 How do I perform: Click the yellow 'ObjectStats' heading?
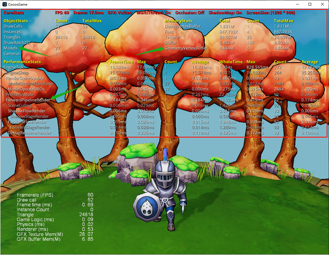tap(16, 21)
